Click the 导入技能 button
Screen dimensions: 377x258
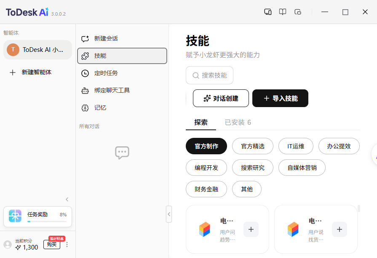coord(280,98)
